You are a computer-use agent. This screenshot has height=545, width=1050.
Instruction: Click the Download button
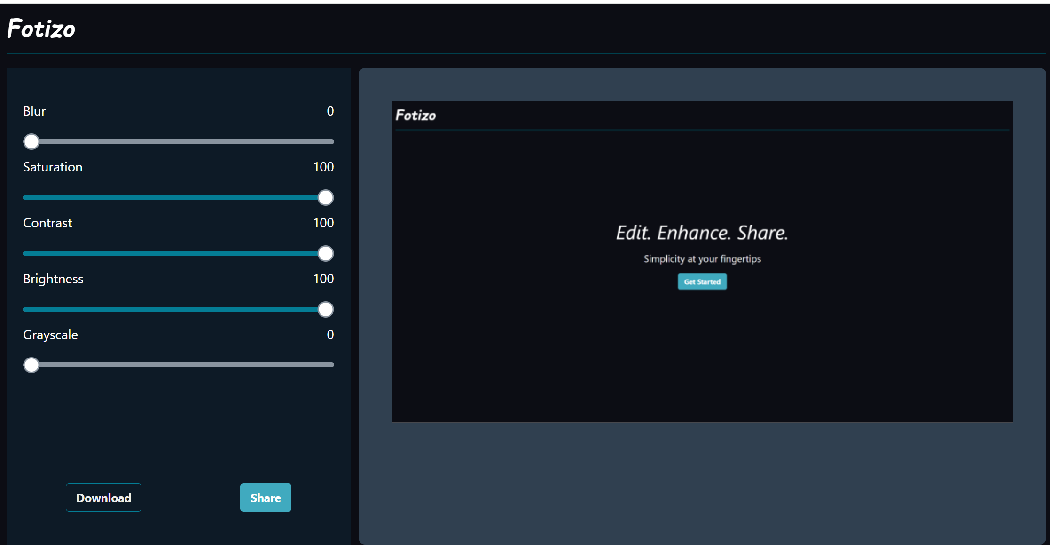point(103,498)
